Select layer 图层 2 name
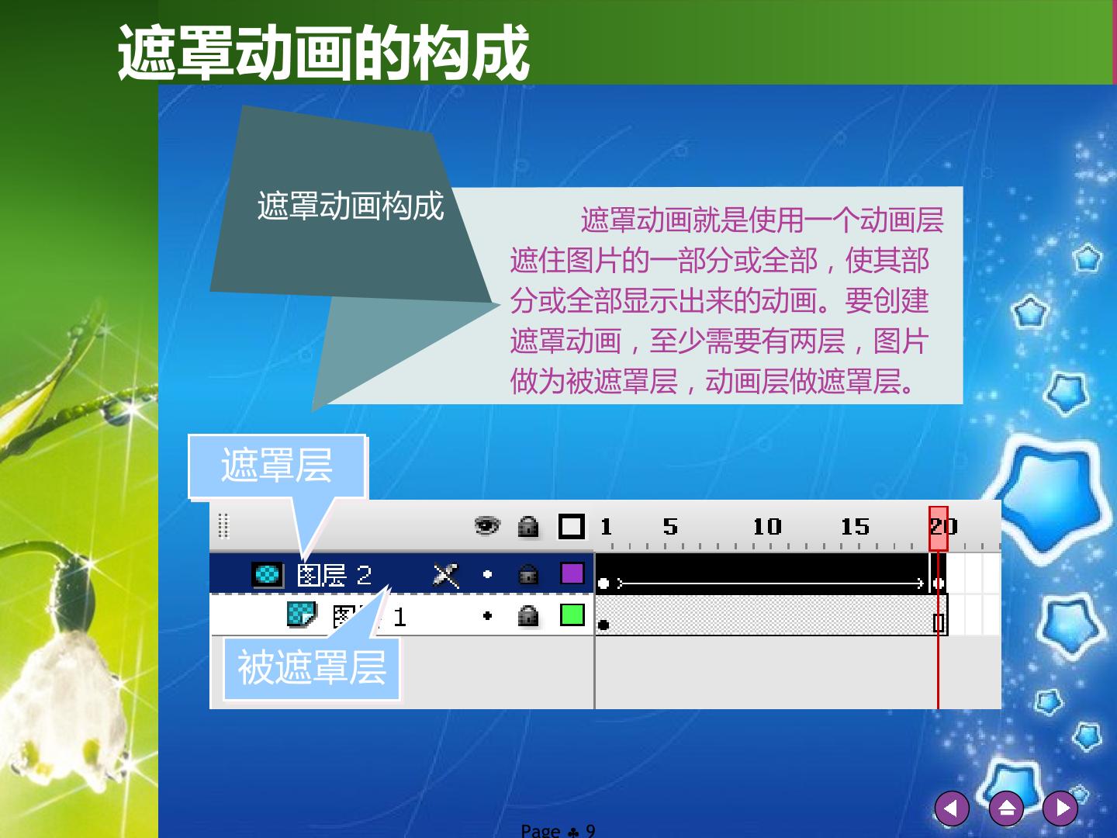1117x838 pixels. coord(334,575)
